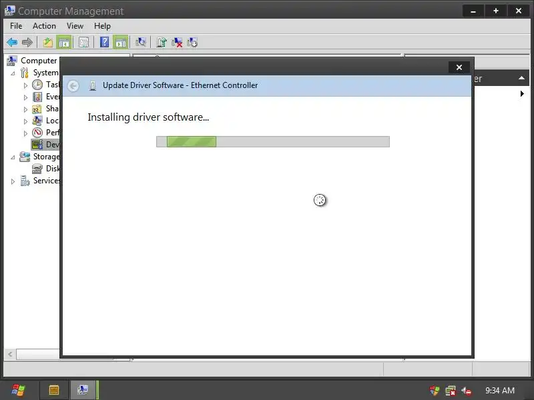Open the Action menu
The width and height of the screenshot is (534, 400).
click(44, 26)
